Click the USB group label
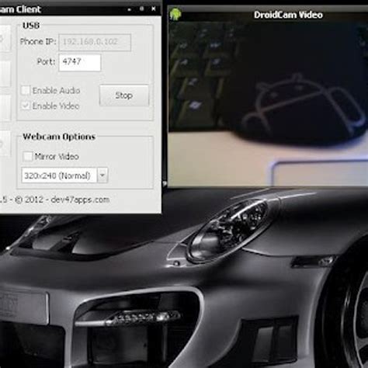This screenshot has height=368, width=368. tap(31, 26)
